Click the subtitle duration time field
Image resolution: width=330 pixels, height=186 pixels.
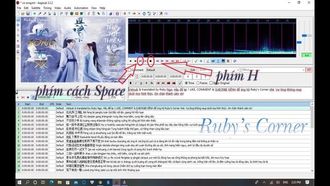(x=175, y=76)
